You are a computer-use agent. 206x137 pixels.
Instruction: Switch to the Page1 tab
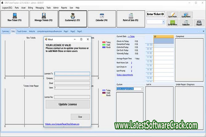tap(66, 31)
